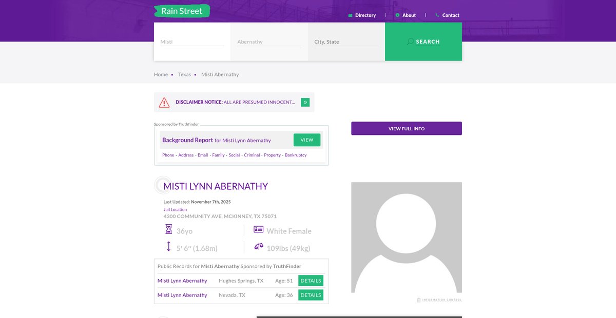The height and width of the screenshot is (318, 616).
Task: Click the first name search field
Action: pyautogui.click(x=192, y=42)
